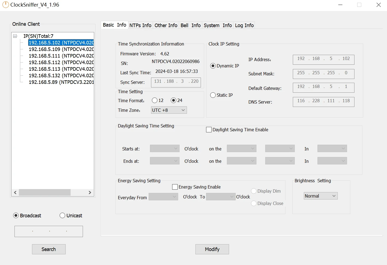The width and height of the screenshot is (387, 265).
Task: Choose the 12-hour time format
Action: [155, 101]
